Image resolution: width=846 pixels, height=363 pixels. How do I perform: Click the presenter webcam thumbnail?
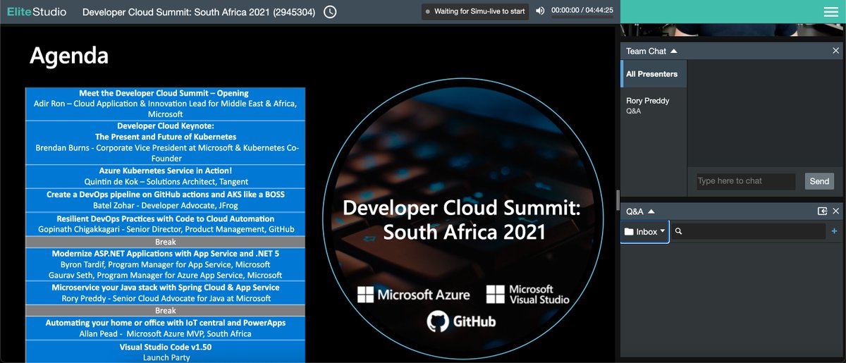point(731,30)
